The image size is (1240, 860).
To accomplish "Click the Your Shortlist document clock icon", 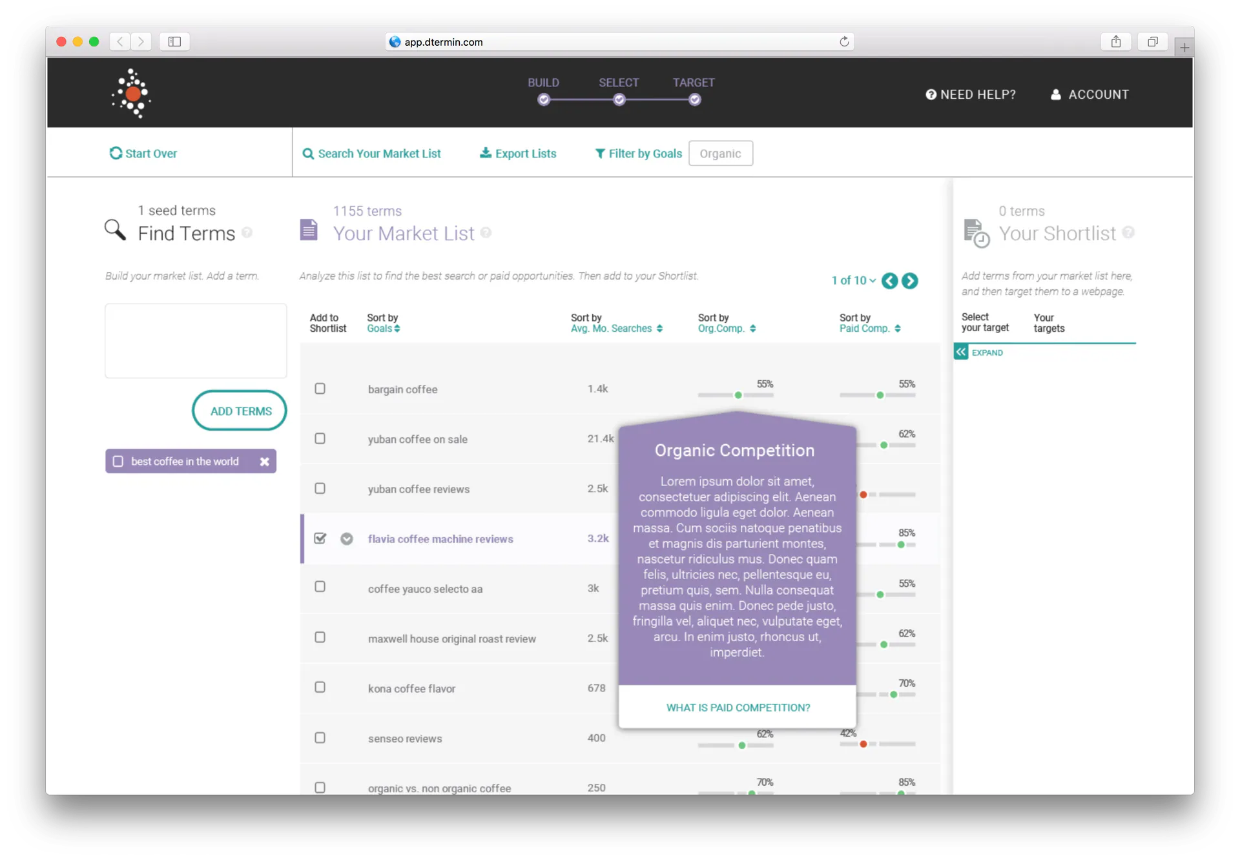I will click(976, 233).
